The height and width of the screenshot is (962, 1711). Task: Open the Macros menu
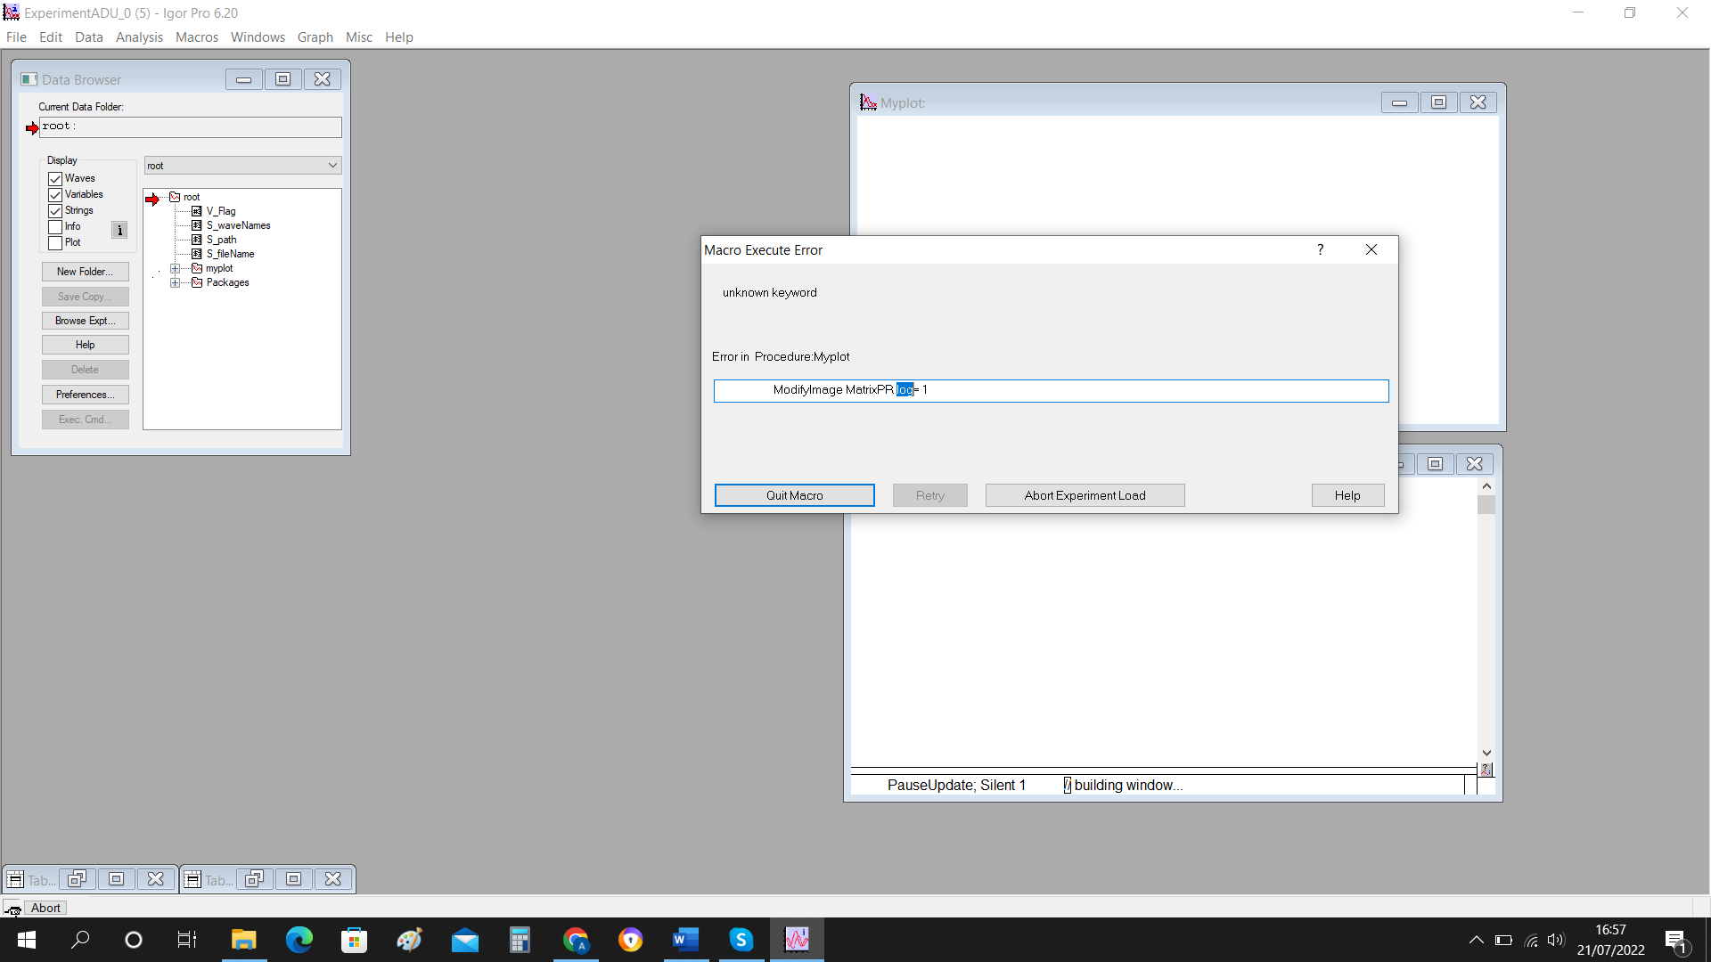pyautogui.click(x=196, y=37)
